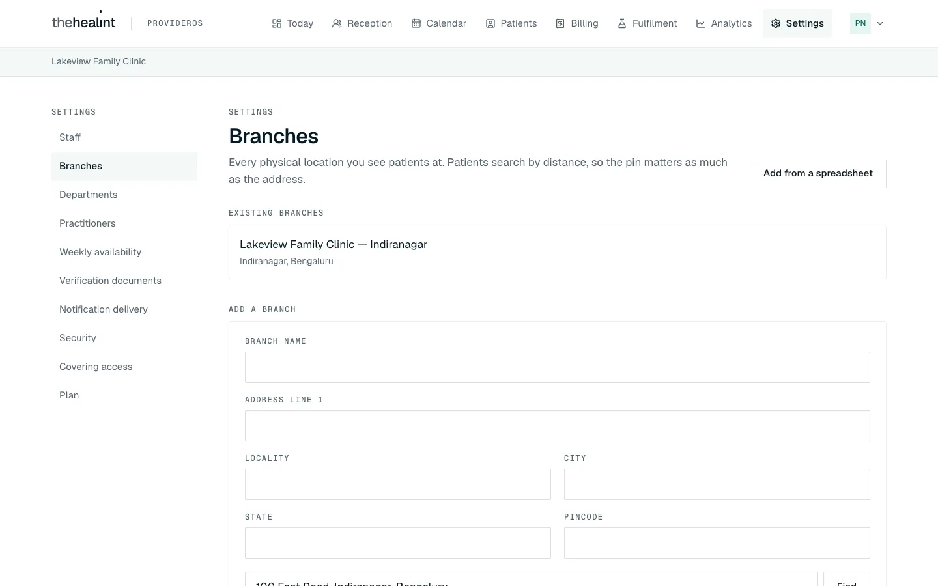This screenshot has width=938, height=586.
Task: Click the thehealint logo
Action: tap(83, 22)
